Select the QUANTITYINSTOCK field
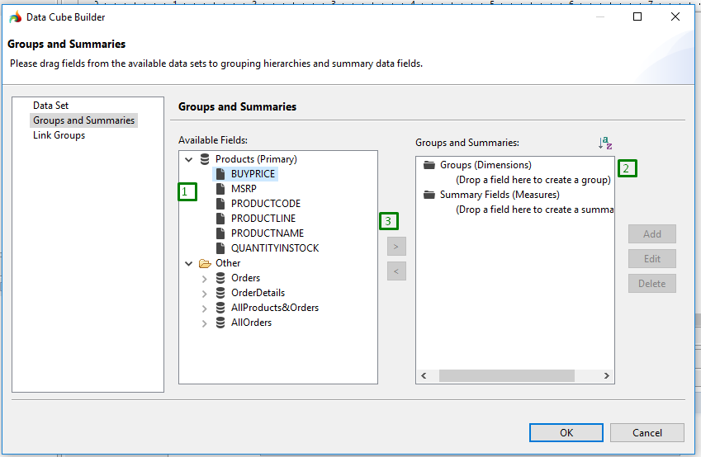Screen dimensions: 701x457 coord(274,248)
